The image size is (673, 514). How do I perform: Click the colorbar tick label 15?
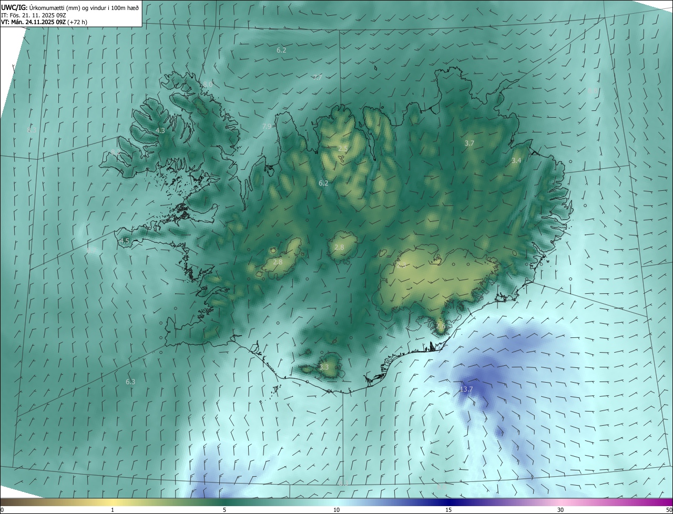click(448, 510)
